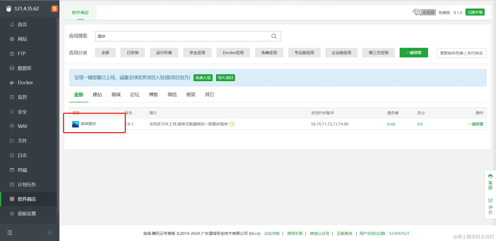Select the 全部 deployment tab
The height and width of the screenshot is (241, 496).
pyautogui.click(x=79, y=95)
